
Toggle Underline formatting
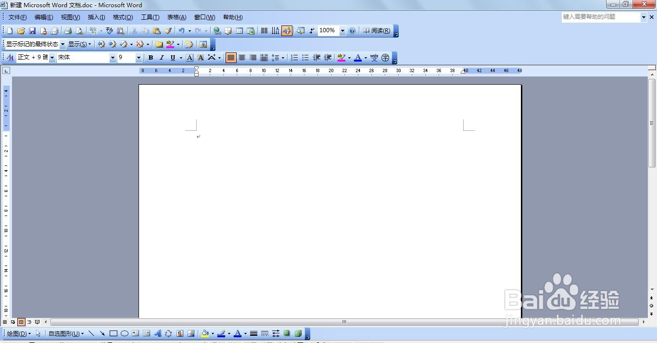(173, 58)
